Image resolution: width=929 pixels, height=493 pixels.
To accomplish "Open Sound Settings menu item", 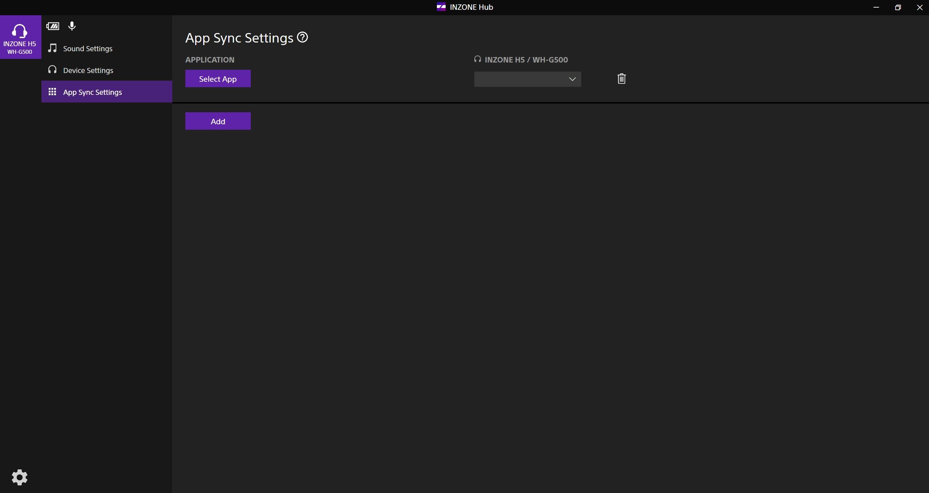I will (x=88, y=49).
